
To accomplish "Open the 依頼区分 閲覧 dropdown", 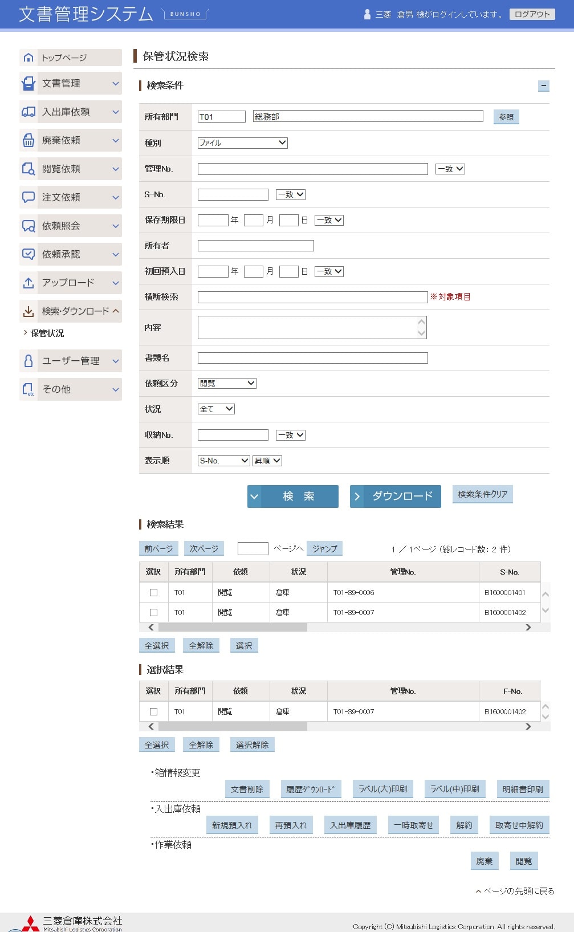I will pos(227,384).
